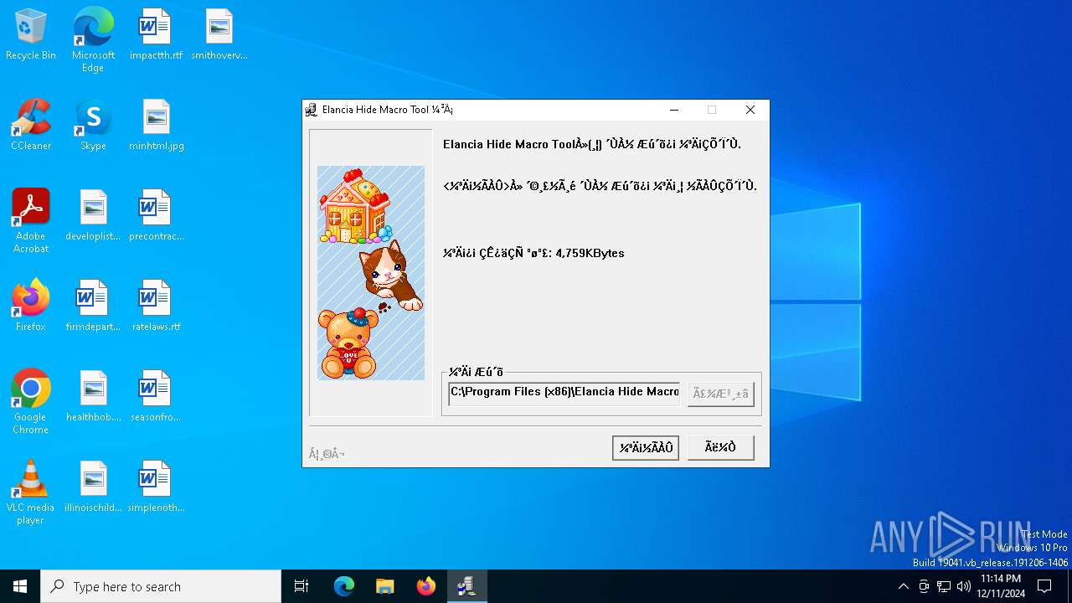
Task: Select ratelaws.rtf desktop file
Action: (x=156, y=307)
